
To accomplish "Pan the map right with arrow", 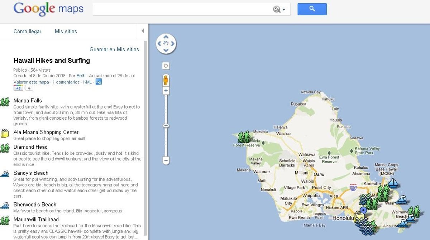I will point(173,44).
